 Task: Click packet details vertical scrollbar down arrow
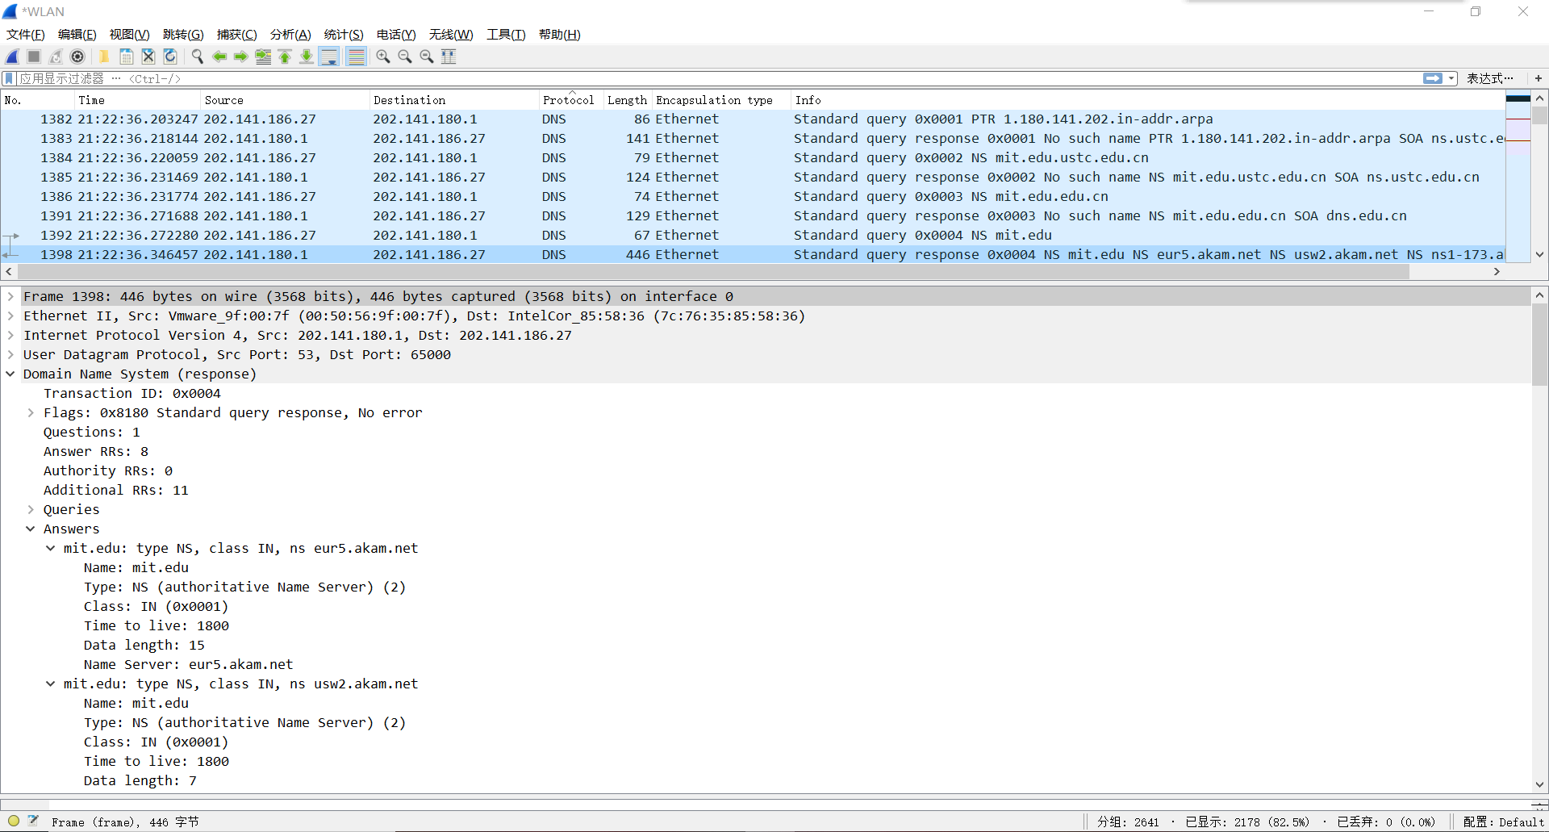[x=1539, y=784]
